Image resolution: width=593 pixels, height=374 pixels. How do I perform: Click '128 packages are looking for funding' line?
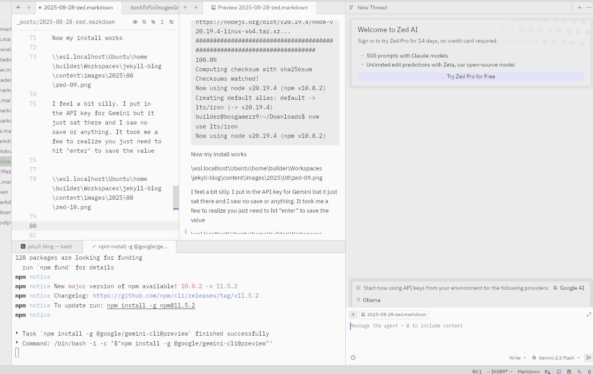79,258
